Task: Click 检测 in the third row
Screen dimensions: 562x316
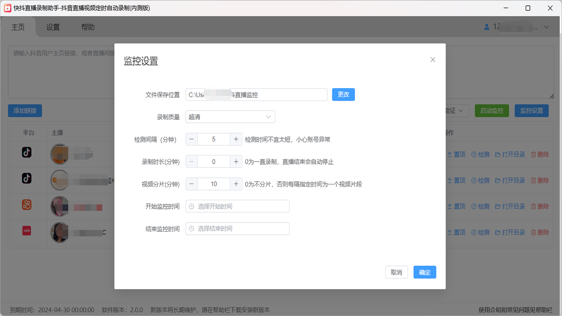Action: (x=480, y=206)
